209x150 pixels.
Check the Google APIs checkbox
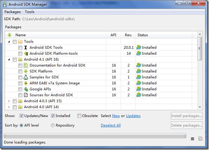point(20,89)
